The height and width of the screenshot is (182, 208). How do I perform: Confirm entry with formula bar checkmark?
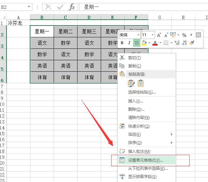click(x=60, y=7)
